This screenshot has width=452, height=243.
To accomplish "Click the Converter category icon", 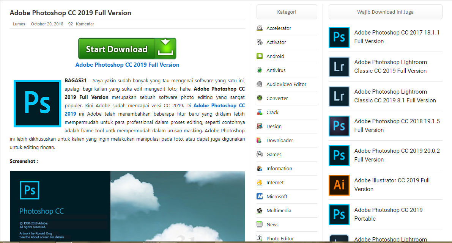I will 260,98.
